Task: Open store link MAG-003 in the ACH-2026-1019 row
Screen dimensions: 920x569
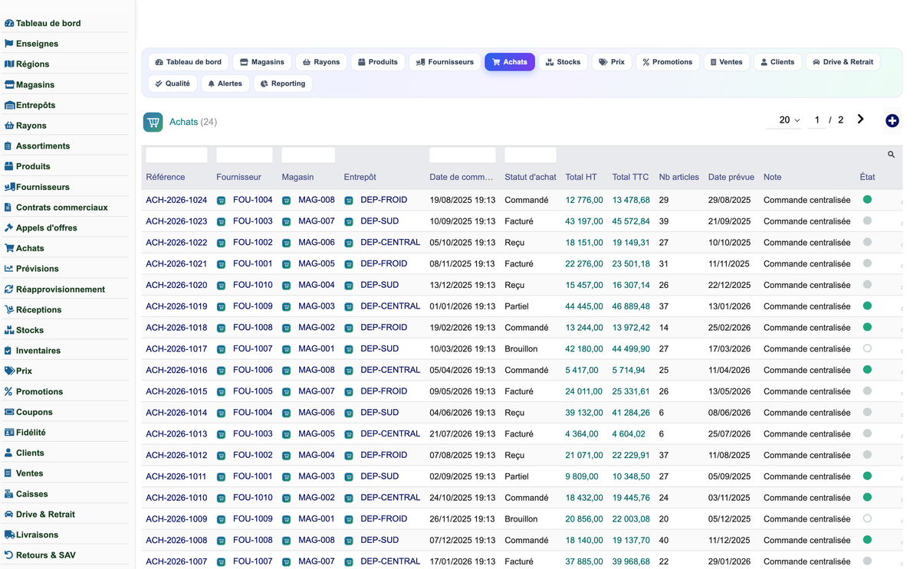Action: (x=317, y=306)
